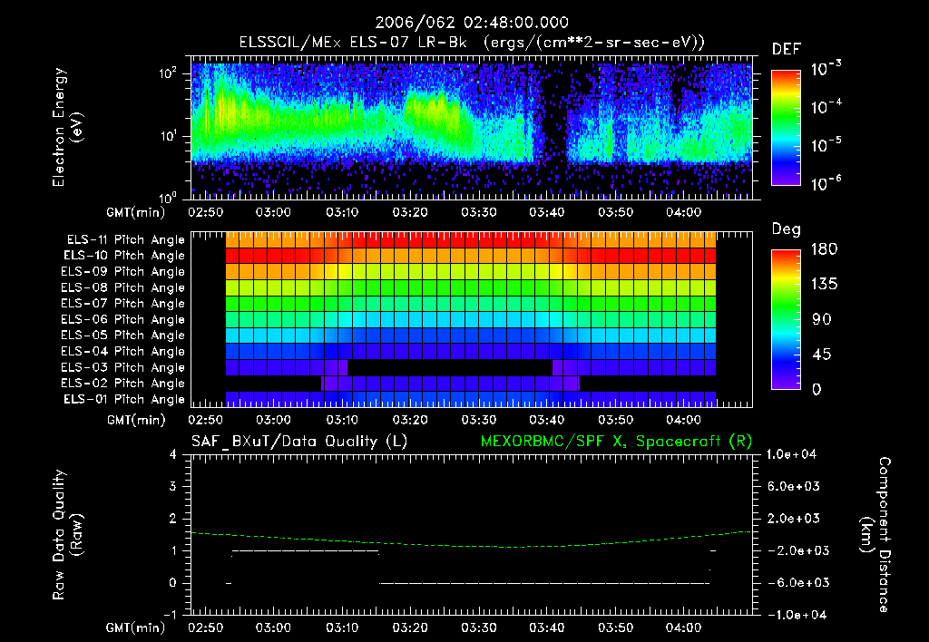Click the DEF color bar
This screenshot has width=929, height=642.
(x=786, y=127)
